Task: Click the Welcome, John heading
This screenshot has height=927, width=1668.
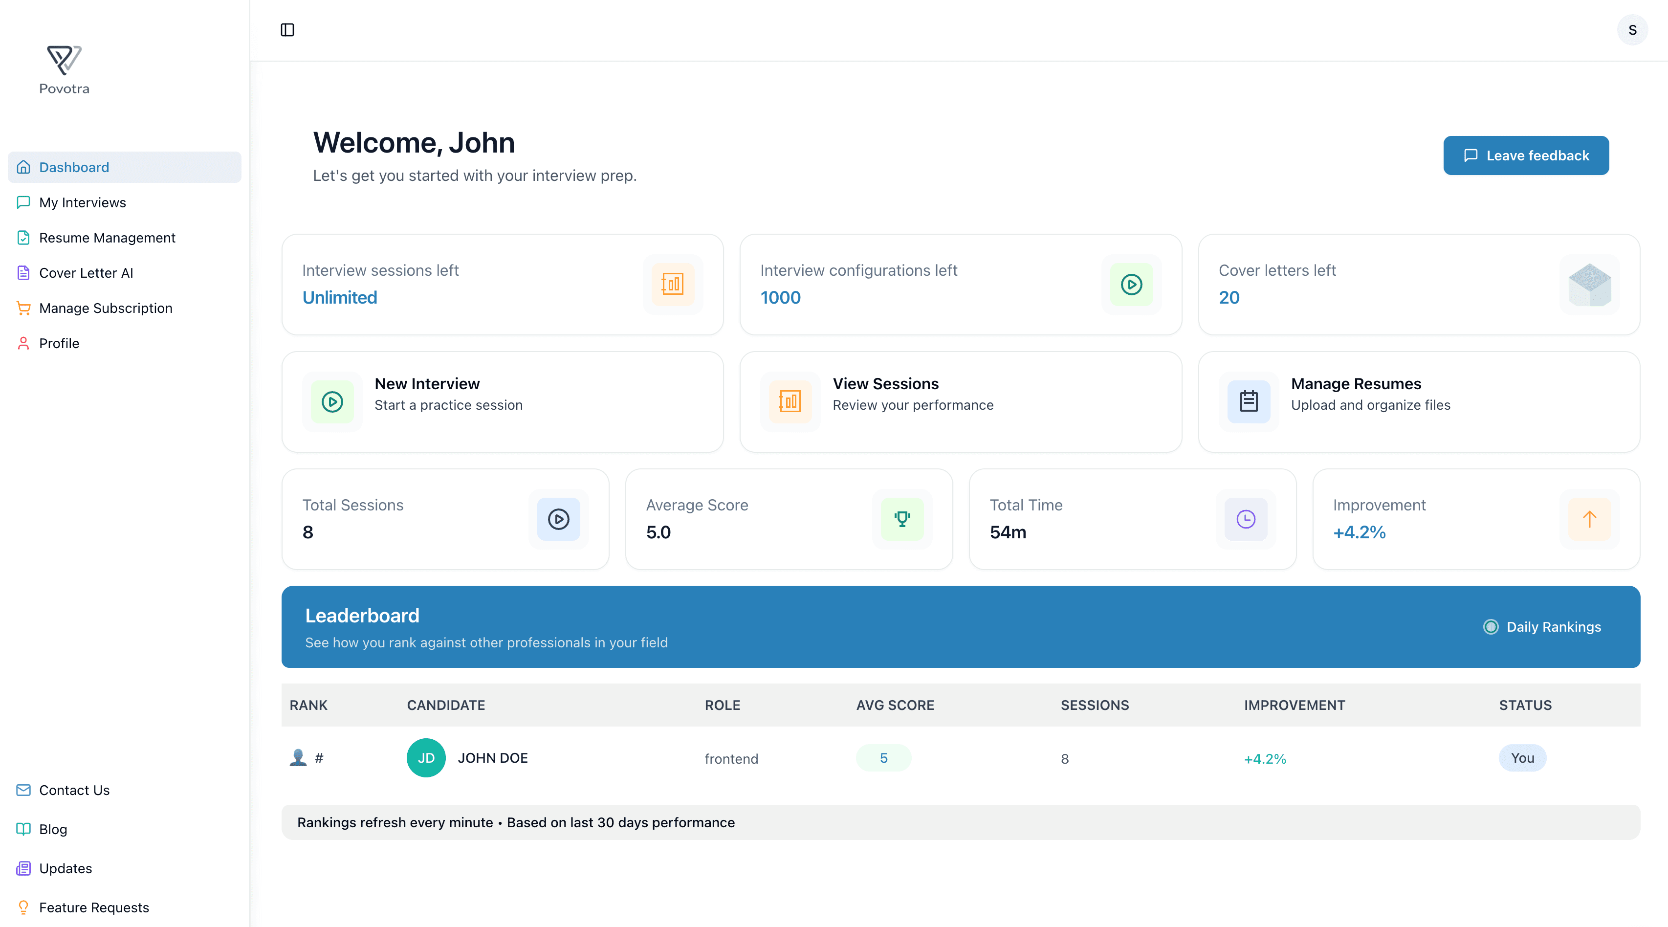Action: pyautogui.click(x=414, y=142)
